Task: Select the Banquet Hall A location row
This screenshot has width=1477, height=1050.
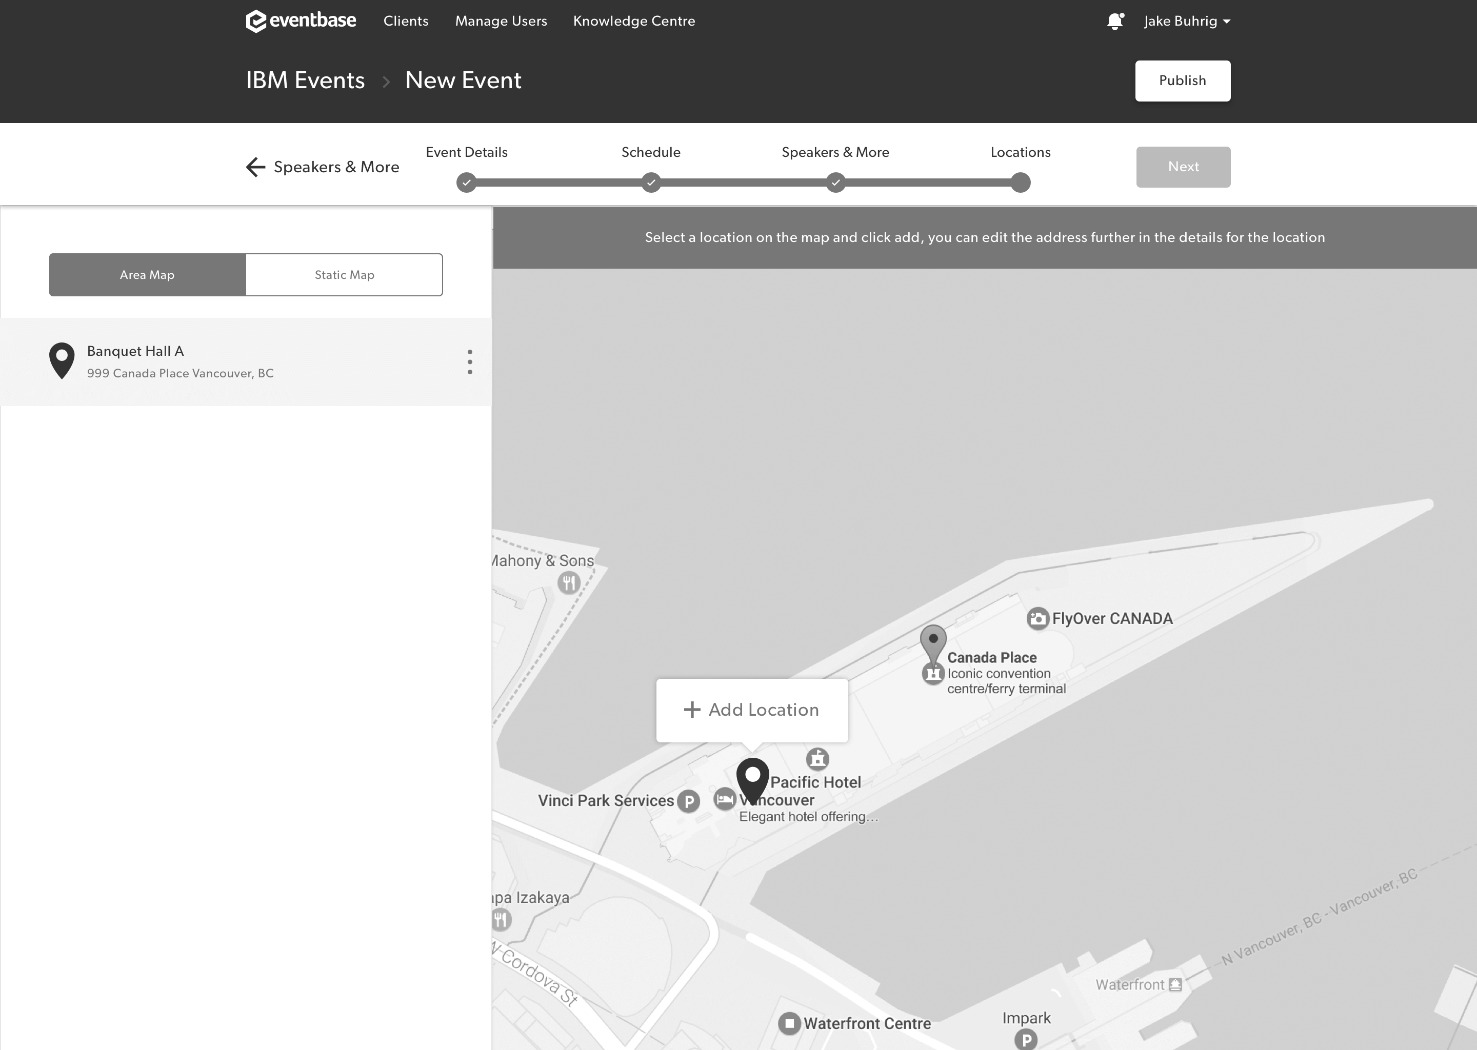Action: 246,361
